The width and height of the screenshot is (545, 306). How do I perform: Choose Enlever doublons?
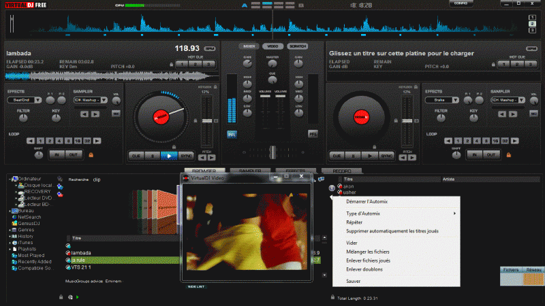tap(396, 269)
